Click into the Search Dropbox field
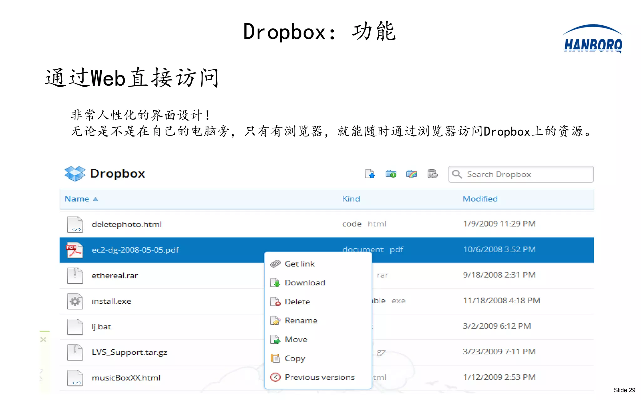The width and height of the screenshot is (641, 400). pyautogui.click(x=521, y=174)
